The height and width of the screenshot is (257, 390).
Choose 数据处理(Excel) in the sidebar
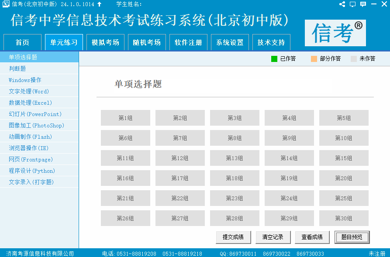[x=39, y=103]
